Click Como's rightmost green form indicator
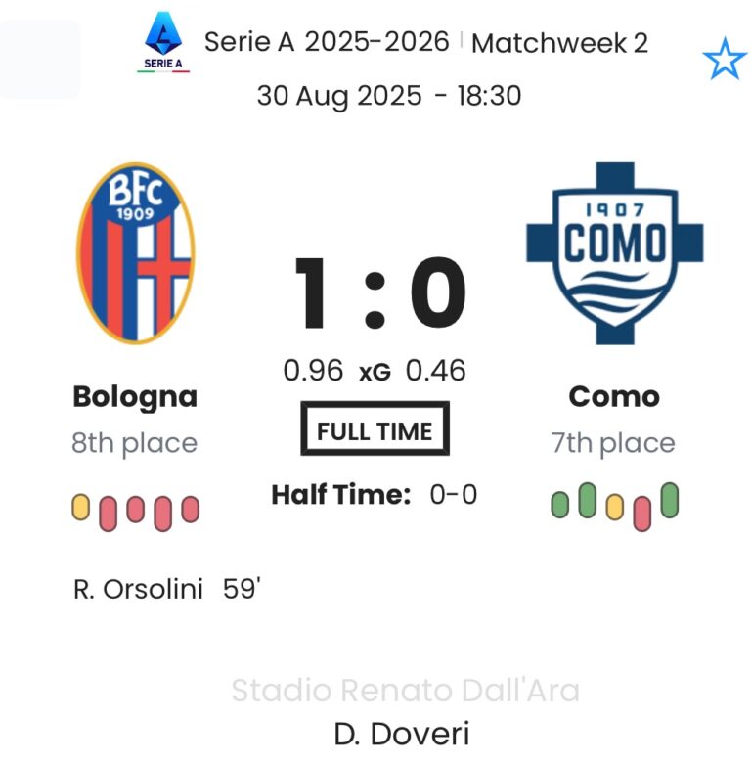 (x=669, y=500)
